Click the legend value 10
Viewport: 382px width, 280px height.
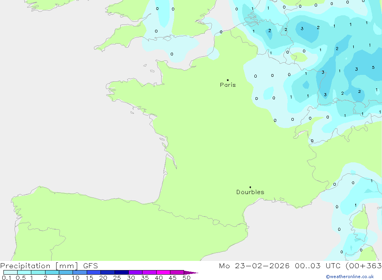(x=76, y=278)
